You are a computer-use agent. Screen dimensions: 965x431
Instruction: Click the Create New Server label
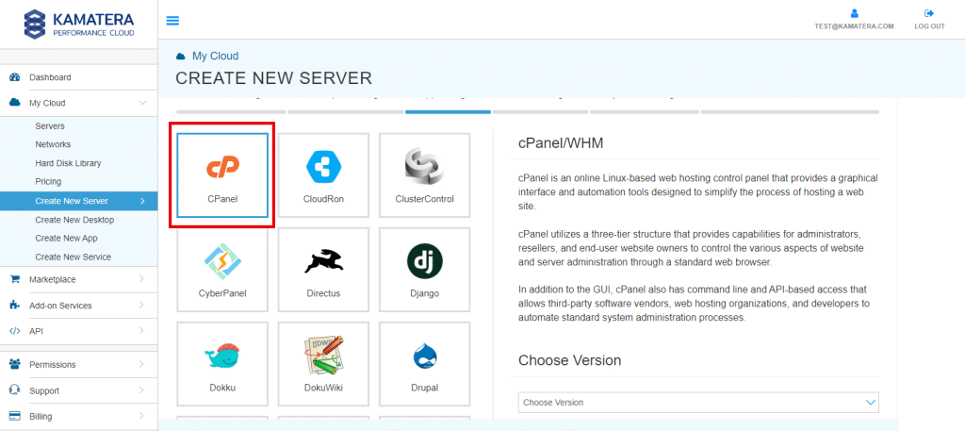[72, 201]
